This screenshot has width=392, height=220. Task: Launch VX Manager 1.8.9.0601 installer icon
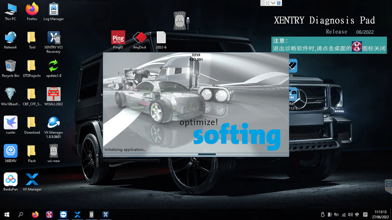pyautogui.click(x=54, y=127)
